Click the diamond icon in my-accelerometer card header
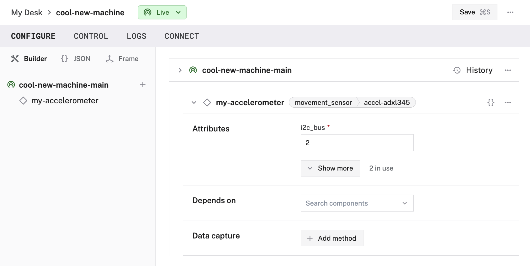This screenshot has width=530, height=266. point(207,102)
